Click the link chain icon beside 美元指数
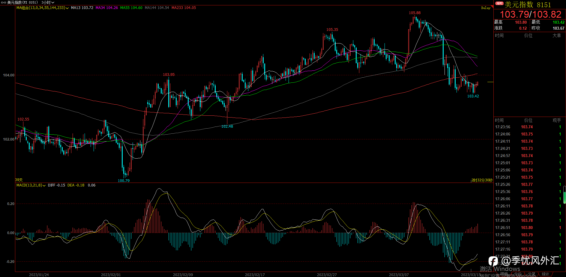 click(x=4, y=2)
